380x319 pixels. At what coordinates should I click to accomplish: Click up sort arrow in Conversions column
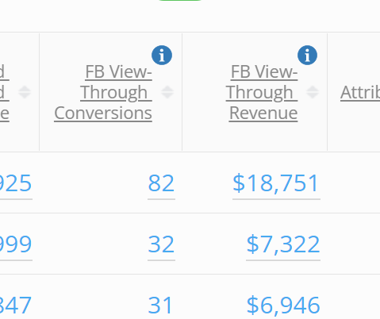(x=167, y=88)
